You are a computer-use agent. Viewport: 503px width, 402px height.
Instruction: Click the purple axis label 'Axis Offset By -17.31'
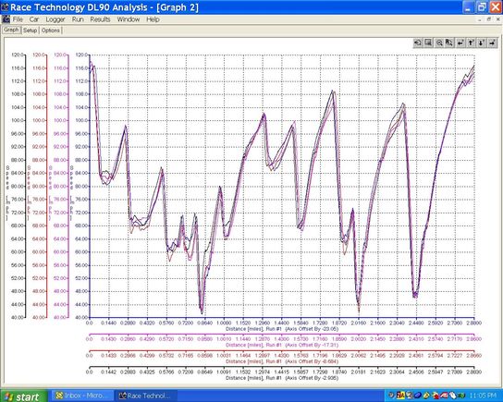point(312,346)
